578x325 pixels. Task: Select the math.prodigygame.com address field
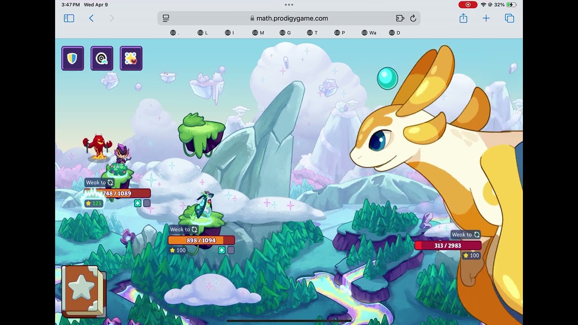tap(289, 19)
